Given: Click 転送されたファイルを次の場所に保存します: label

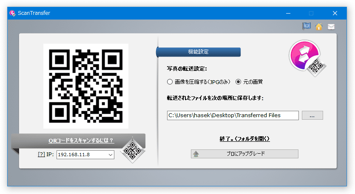Looking at the screenshot, I should click(215, 98).
